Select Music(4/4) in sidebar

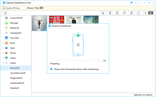pyautogui.click(x=16, y=68)
